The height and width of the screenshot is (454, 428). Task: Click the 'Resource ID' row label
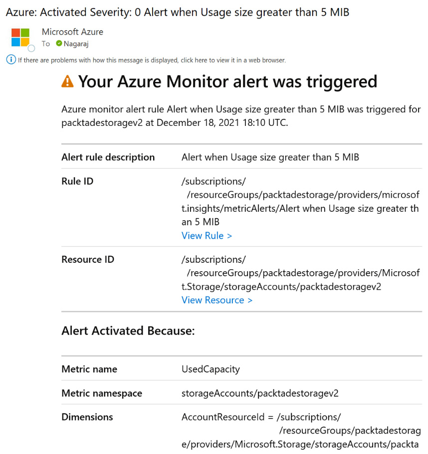coord(88,260)
